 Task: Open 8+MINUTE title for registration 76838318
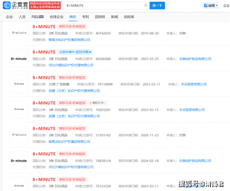[x=44, y=154]
